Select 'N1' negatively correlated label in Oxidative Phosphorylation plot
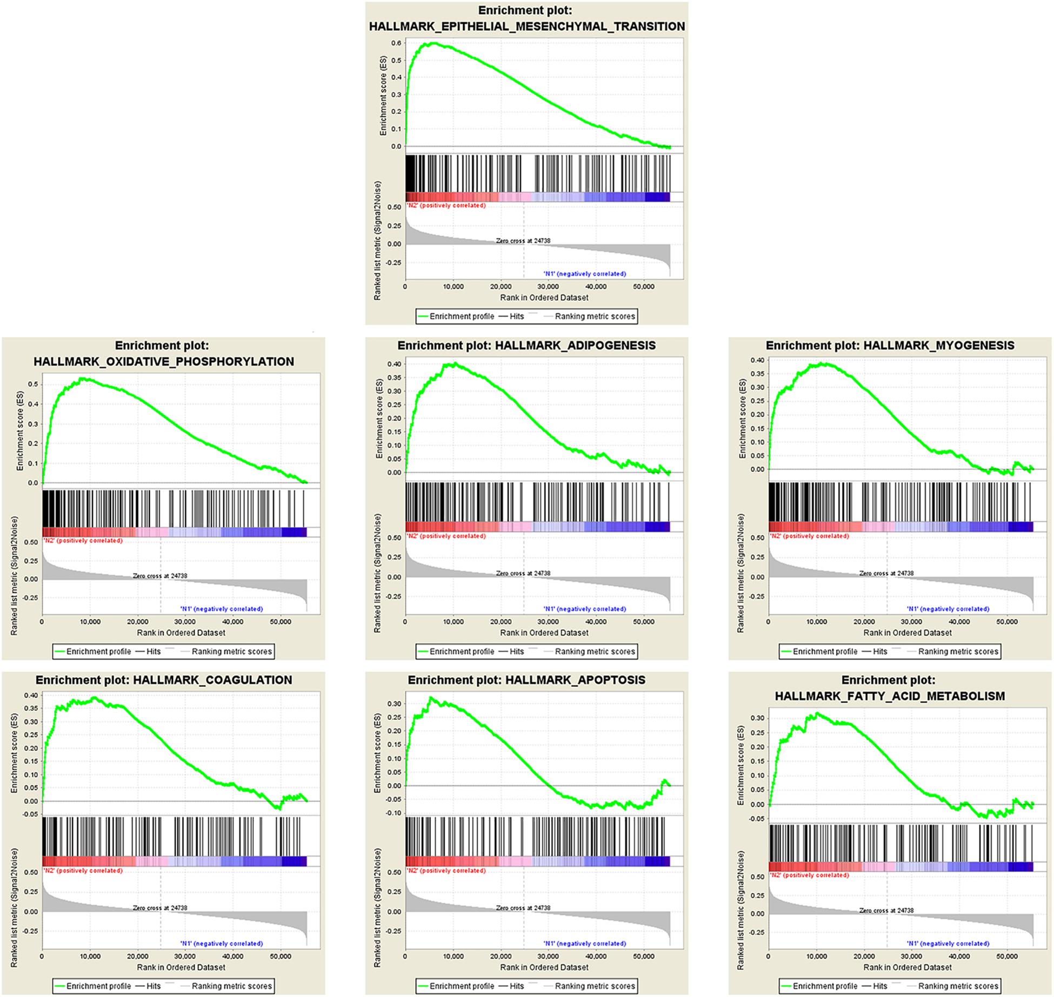1054x997 pixels. (x=222, y=609)
